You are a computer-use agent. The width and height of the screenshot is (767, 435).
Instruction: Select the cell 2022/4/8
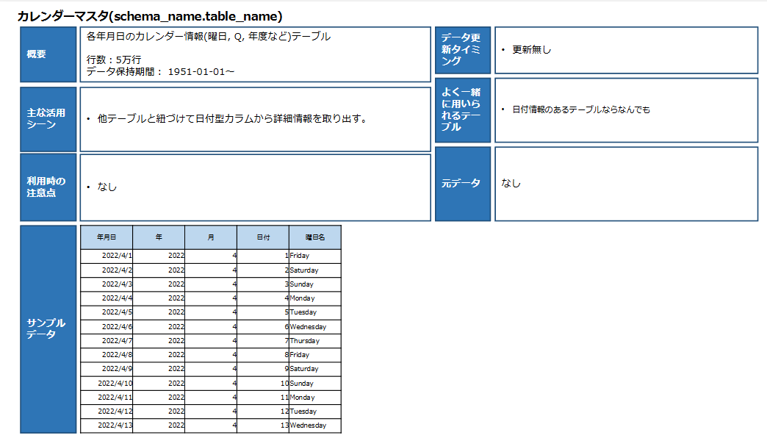(107, 355)
